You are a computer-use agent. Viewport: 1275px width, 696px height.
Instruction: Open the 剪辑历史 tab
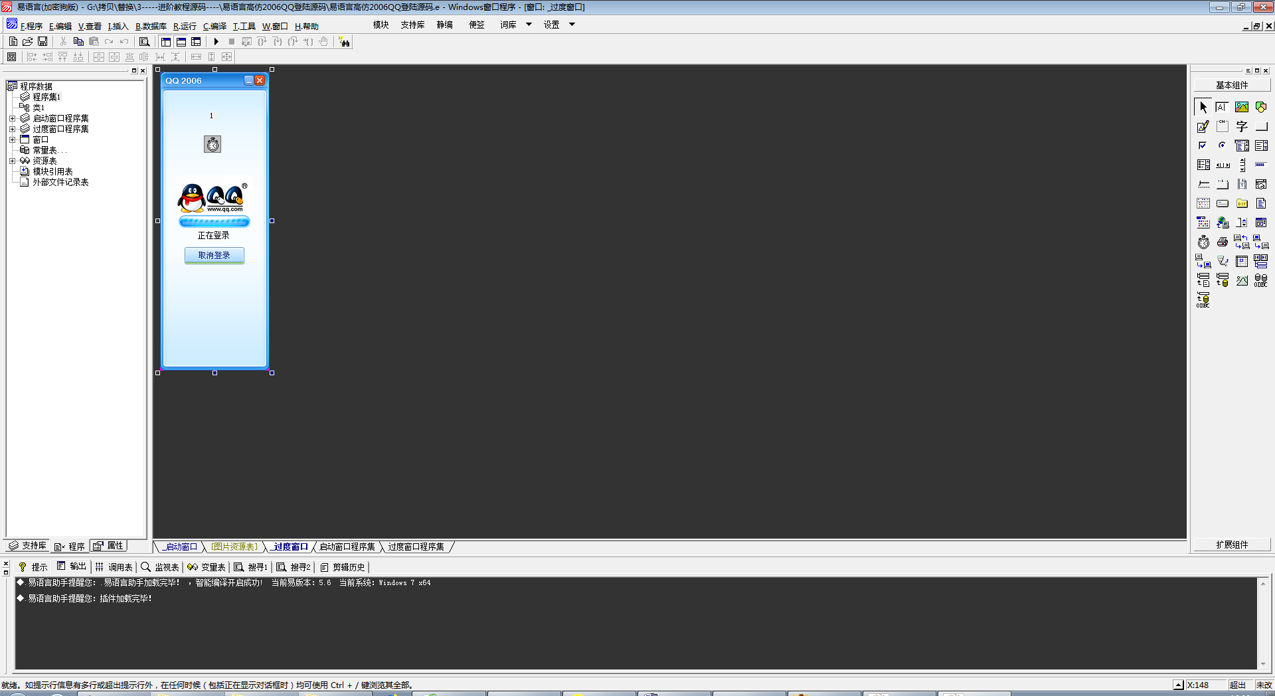(343, 567)
